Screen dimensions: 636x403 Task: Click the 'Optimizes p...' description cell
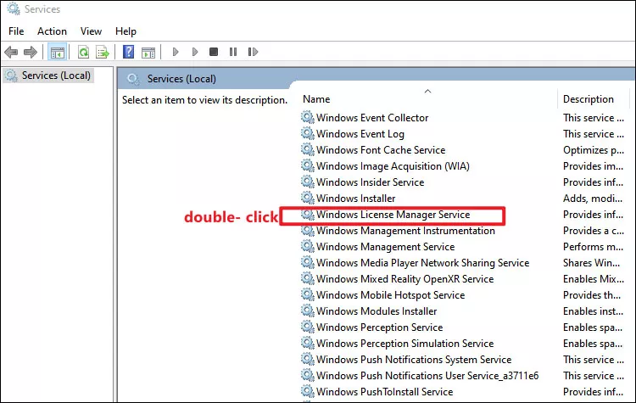coord(594,150)
